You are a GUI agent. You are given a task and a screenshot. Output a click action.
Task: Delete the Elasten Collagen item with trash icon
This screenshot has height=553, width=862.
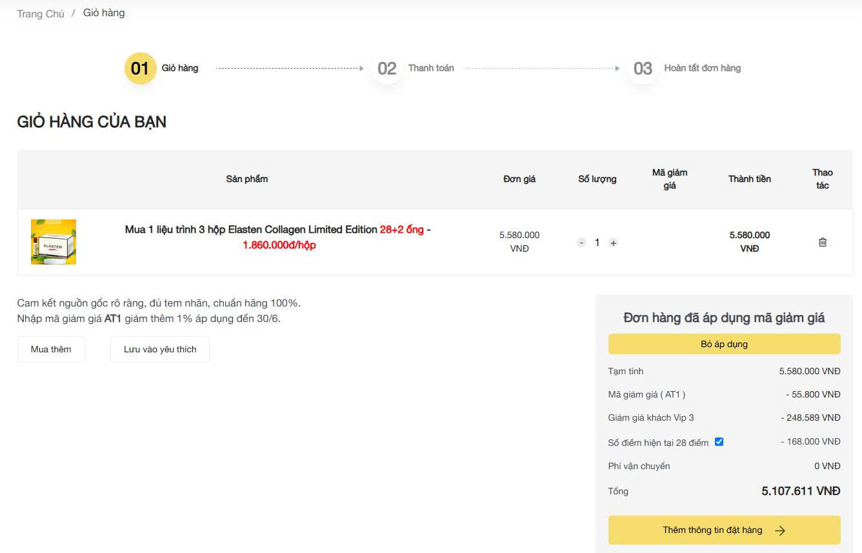click(823, 242)
